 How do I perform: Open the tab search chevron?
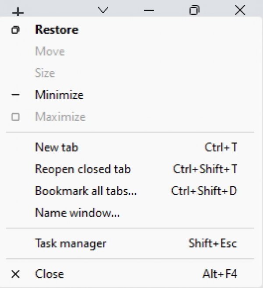pos(103,10)
